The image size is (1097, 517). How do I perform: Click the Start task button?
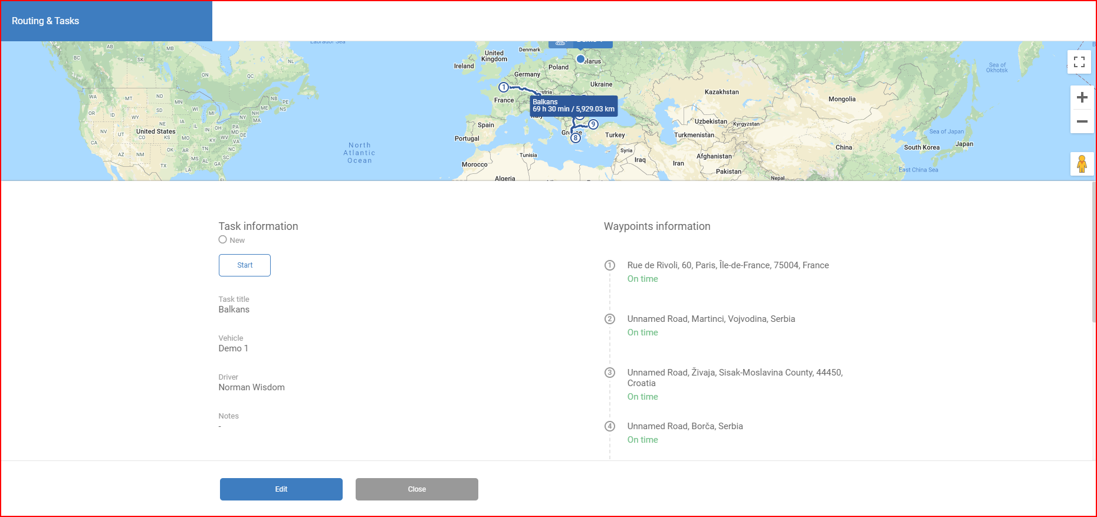[245, 265]
